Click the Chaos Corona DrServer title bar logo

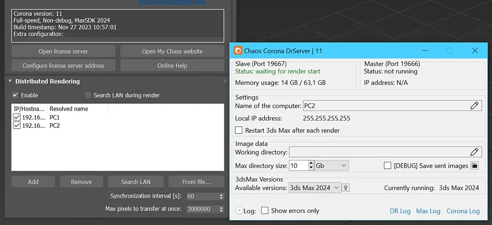[238, 51]
